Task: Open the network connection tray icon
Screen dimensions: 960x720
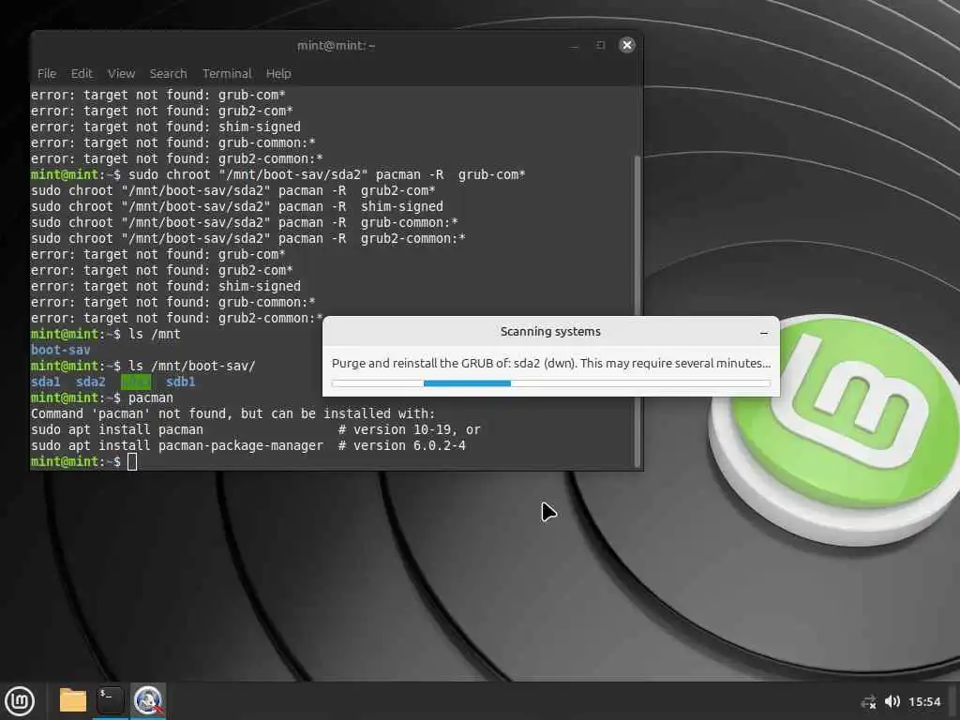Action: click(x=868, y=701)
